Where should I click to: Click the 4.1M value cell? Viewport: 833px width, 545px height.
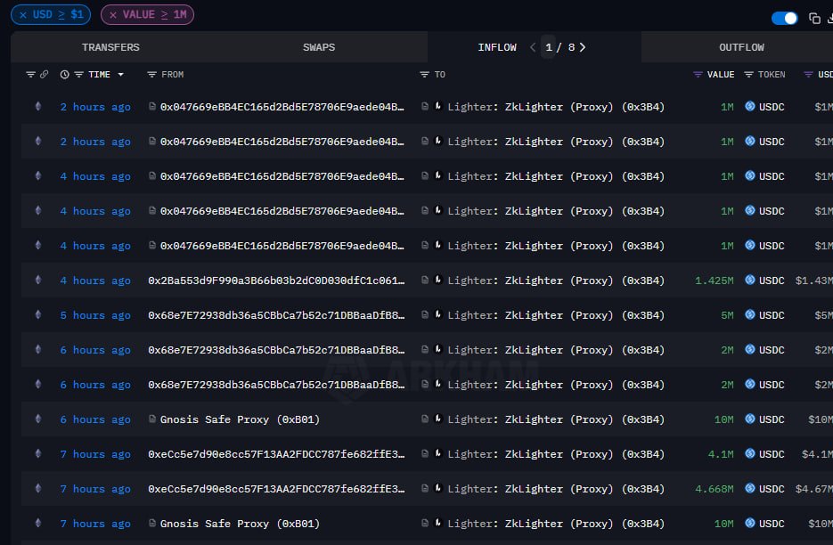click(x=721, y=454)
